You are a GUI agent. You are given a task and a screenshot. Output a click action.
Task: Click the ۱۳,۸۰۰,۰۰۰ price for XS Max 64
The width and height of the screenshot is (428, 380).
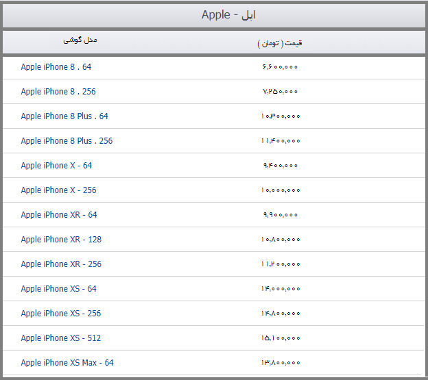point(281,363)
